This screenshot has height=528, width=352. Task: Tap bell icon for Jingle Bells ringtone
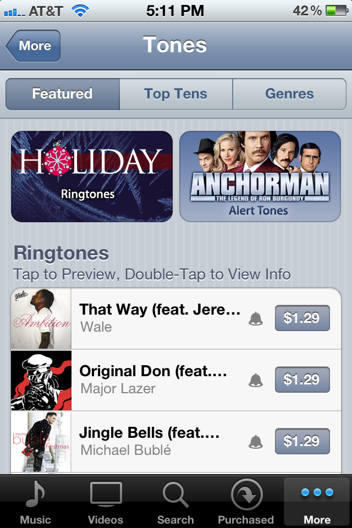coord(256,442)
